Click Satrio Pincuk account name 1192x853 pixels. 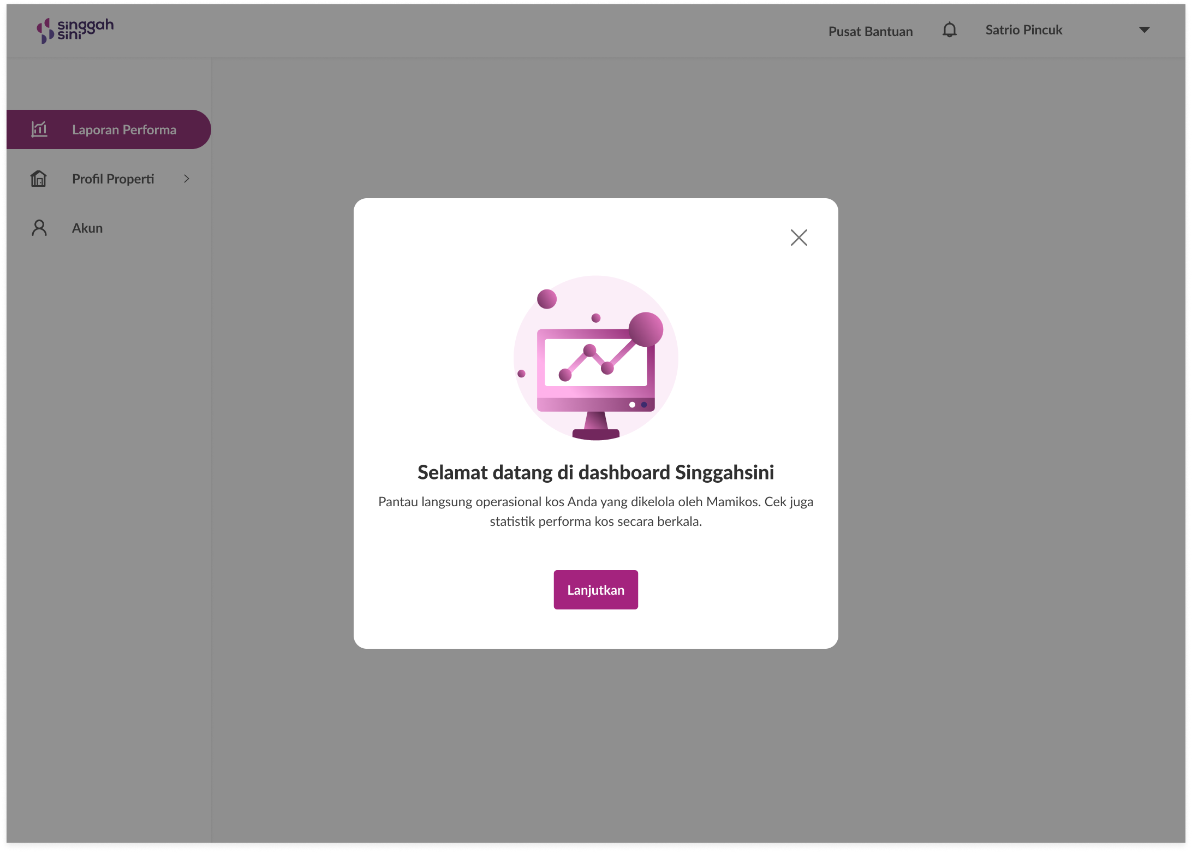pos(1023,30)
